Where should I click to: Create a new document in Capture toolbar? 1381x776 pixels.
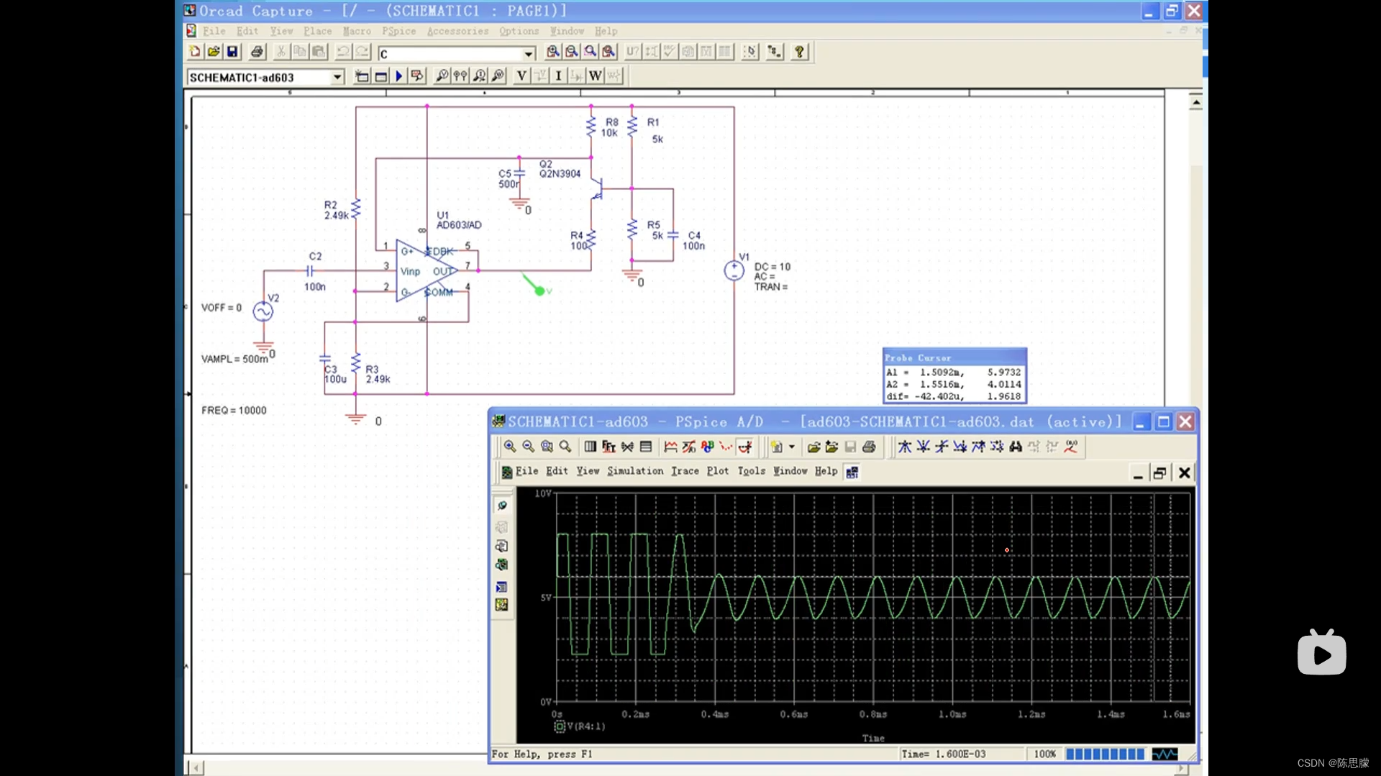click(x=195, y=52)
